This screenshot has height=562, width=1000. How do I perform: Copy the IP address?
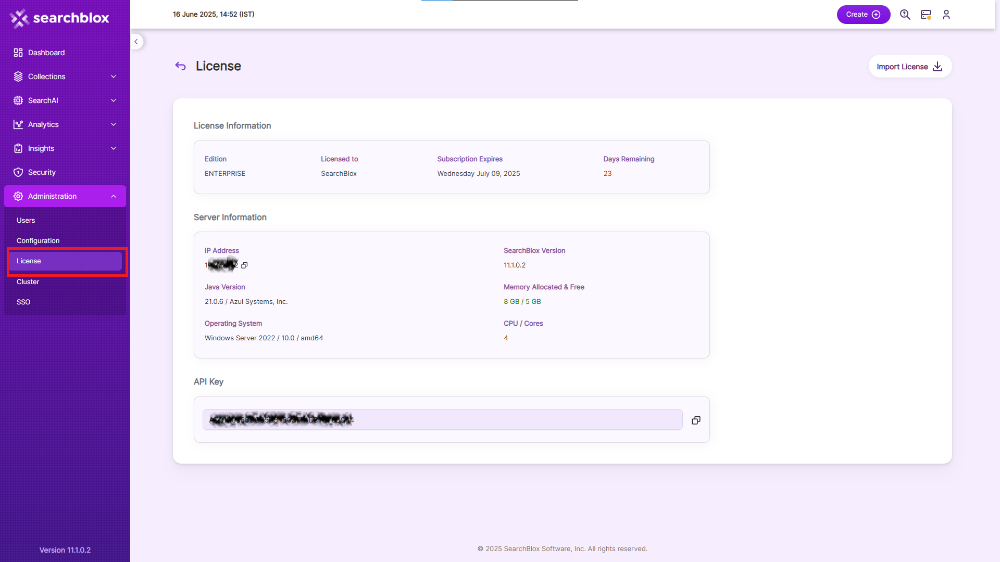(244, 265)
